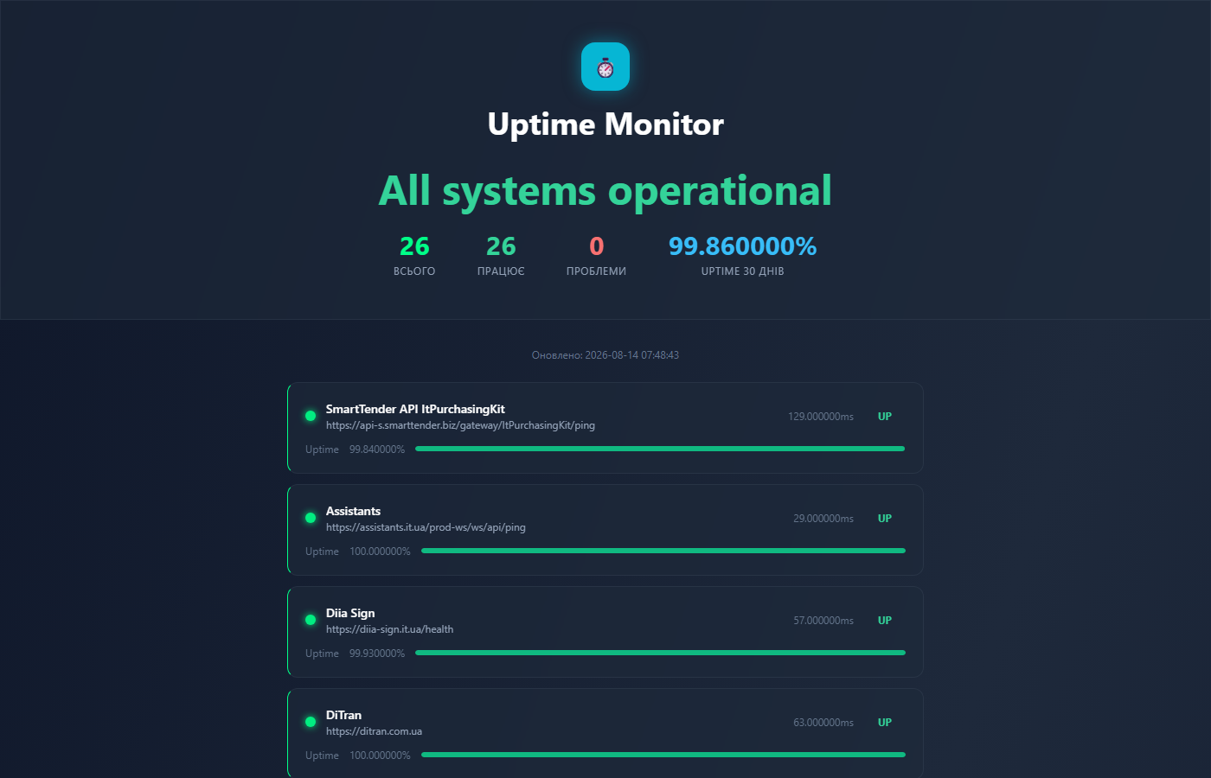Click the 63.000000ms response time
This screenshot has height=778, width=1211.
(823, 723)
